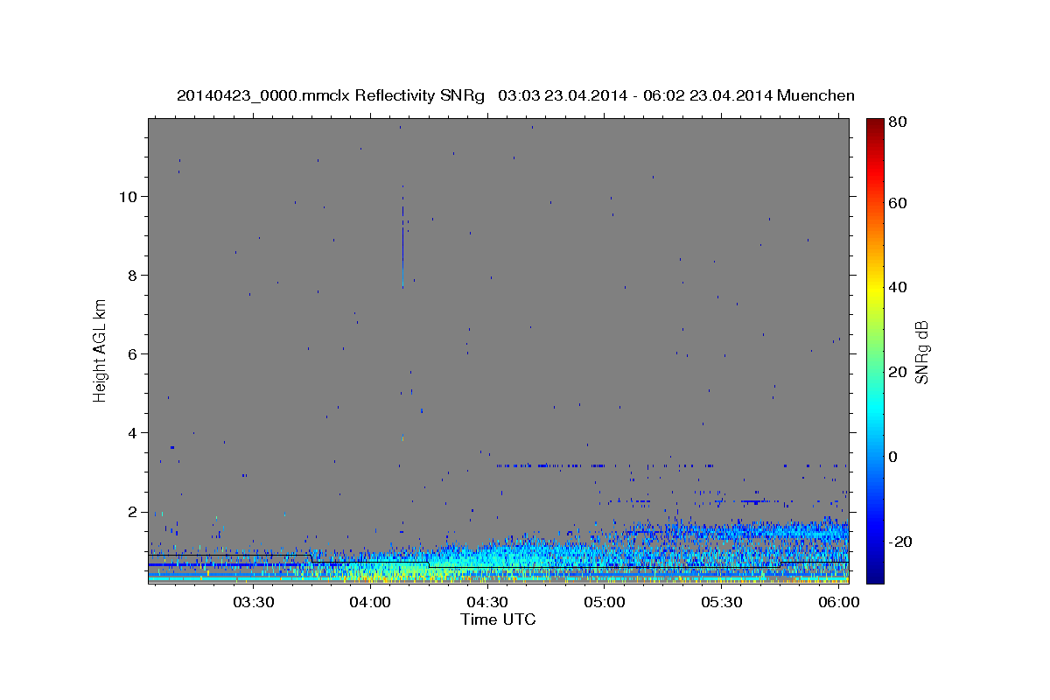Select the "Time UTC" axis label
The height and width of the screenshot is (700, 1050).
(x=498, y=619)
